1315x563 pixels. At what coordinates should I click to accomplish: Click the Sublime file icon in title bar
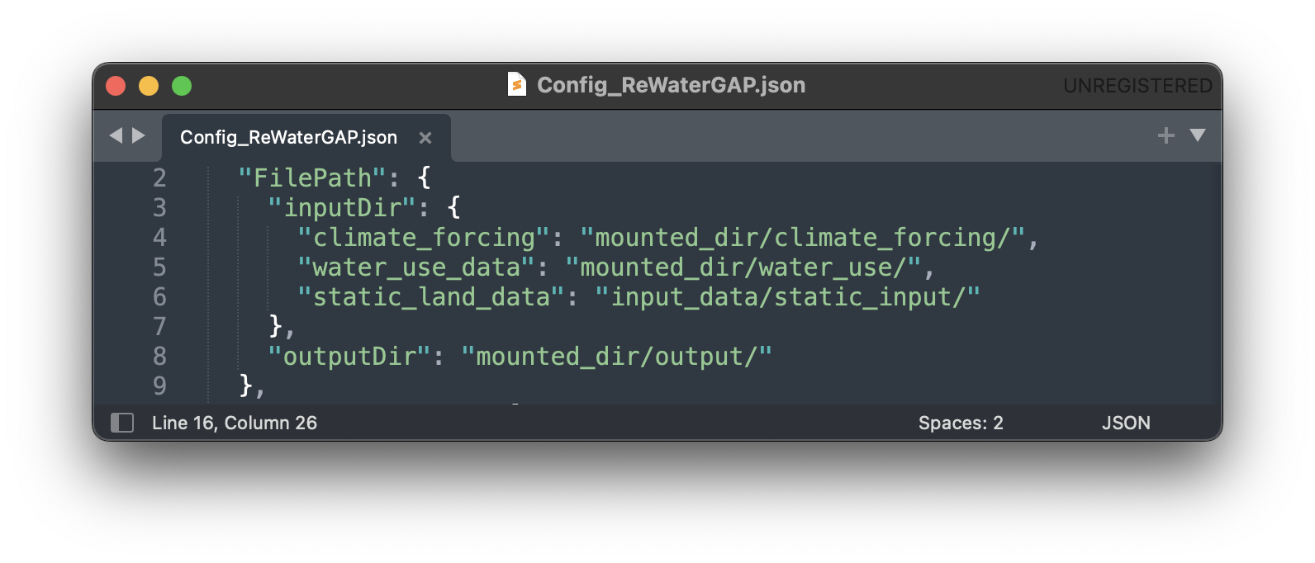click(517, 85)
